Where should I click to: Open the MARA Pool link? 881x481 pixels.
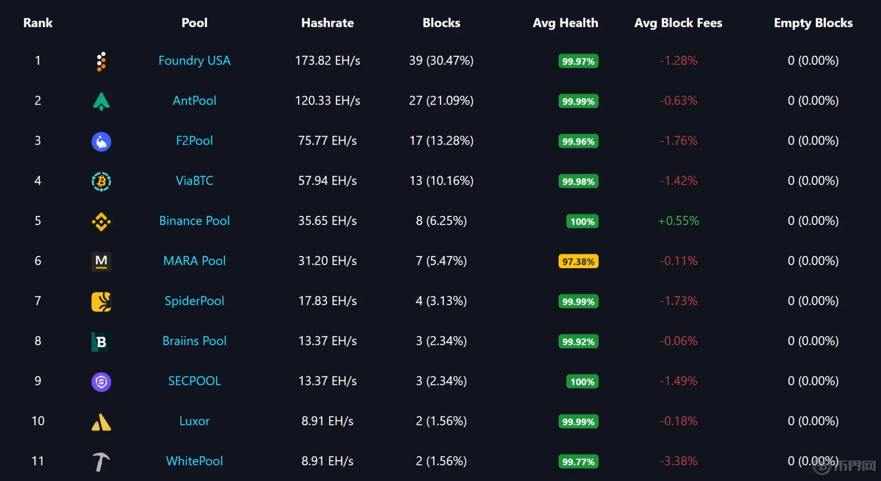click(x=194, y=261)
